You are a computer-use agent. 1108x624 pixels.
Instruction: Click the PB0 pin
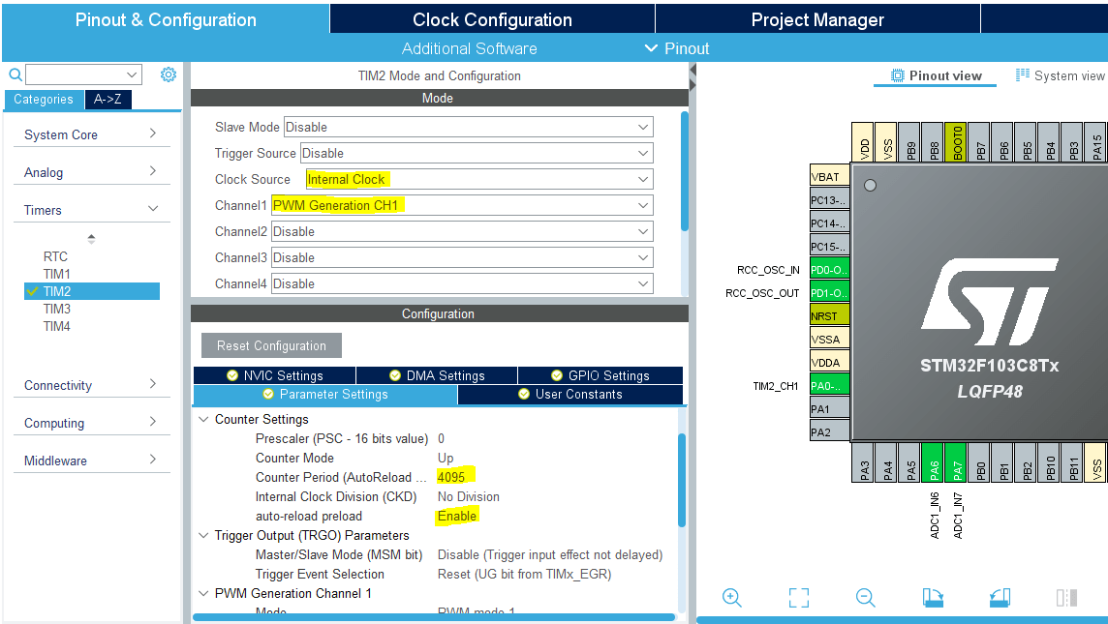click(980, 462)
